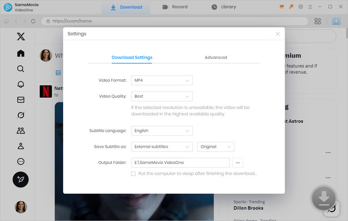Switch to Download Settings tab
348x221 pixels.
pos(132,57)
